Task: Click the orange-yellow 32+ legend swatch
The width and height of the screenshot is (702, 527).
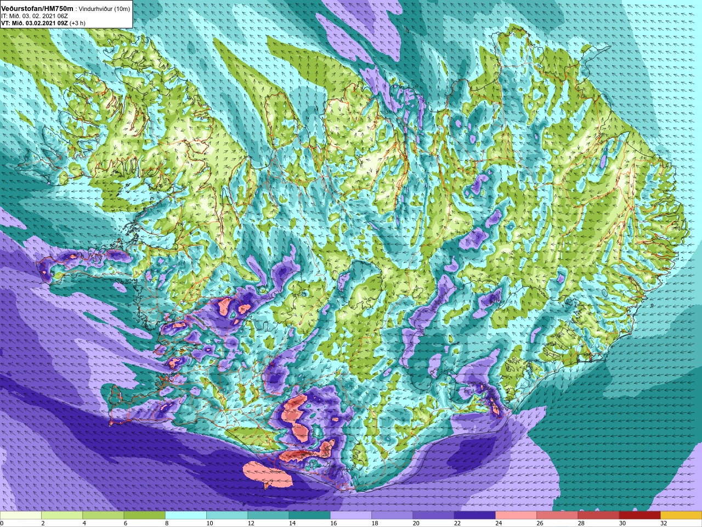Action: tap(681, 515)
